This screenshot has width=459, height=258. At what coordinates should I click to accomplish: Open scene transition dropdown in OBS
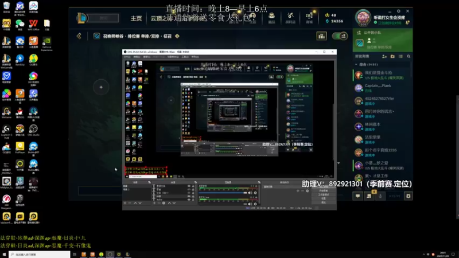[x=285, y=187]
